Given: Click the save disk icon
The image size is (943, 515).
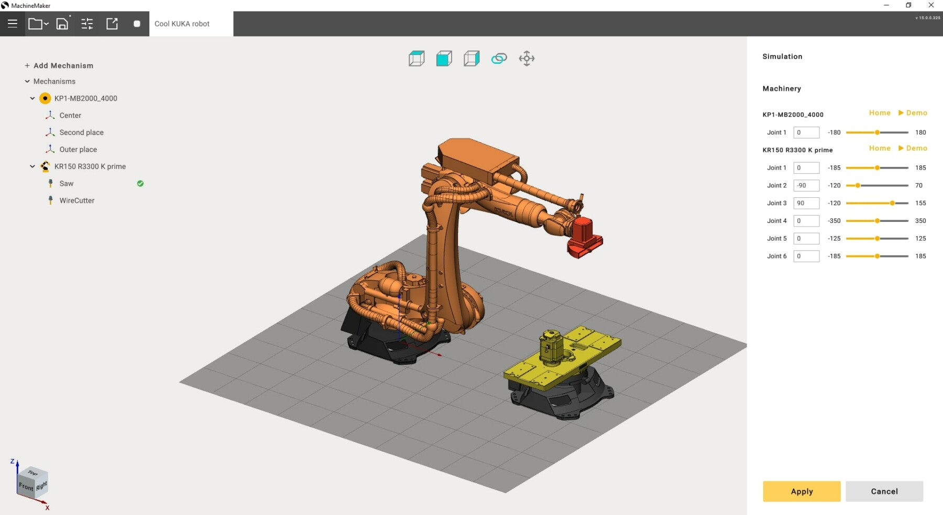Looking at the screenshot, I should tap(62, 24).
